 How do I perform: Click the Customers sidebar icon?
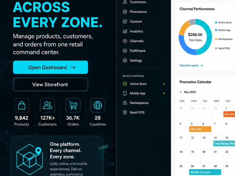pos(125,2)
